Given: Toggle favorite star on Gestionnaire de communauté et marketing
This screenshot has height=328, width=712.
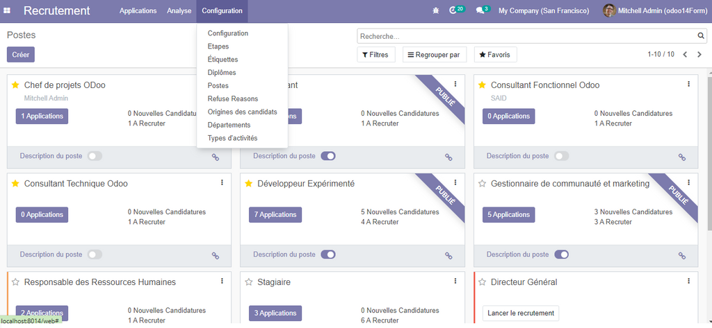Looking at the screenshot, I should pos(482,184).
